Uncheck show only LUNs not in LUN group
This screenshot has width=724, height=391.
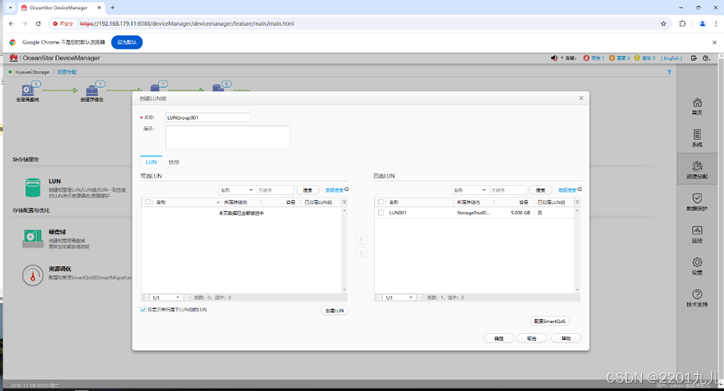coord(143,310)
